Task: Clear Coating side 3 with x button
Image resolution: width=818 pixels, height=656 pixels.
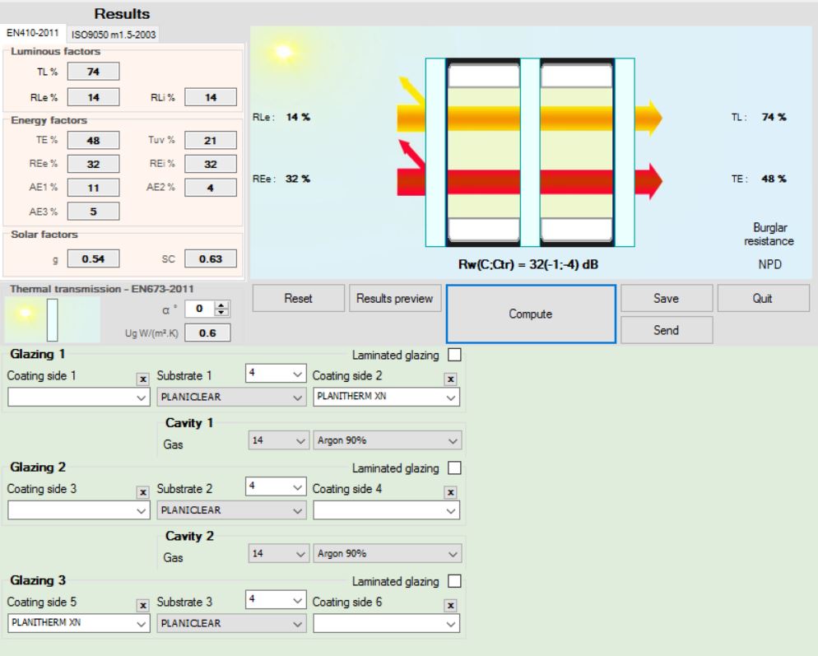Action: 142,492
